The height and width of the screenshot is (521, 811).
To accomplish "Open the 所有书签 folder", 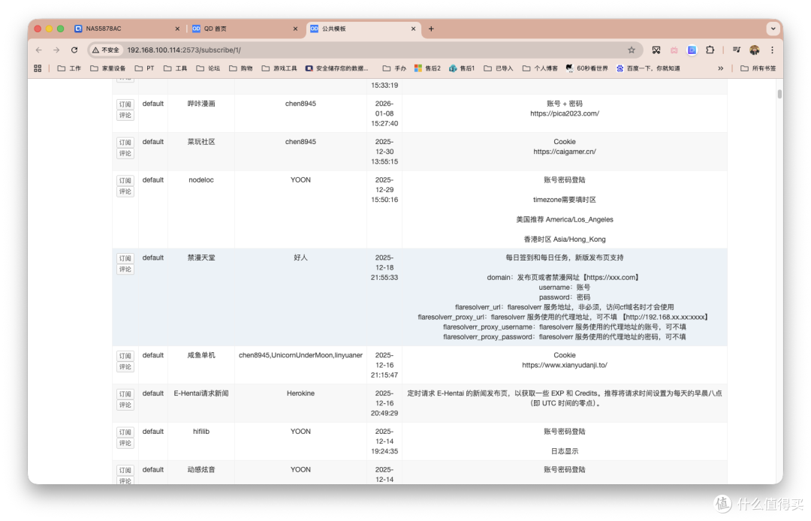I will pos(758,68).
